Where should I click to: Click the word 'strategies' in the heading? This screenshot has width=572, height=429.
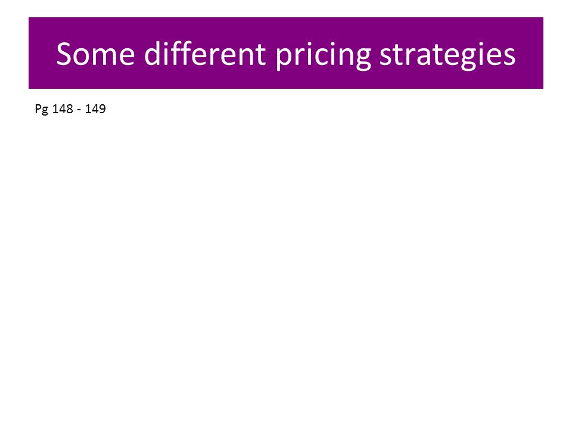pos(447,55)
